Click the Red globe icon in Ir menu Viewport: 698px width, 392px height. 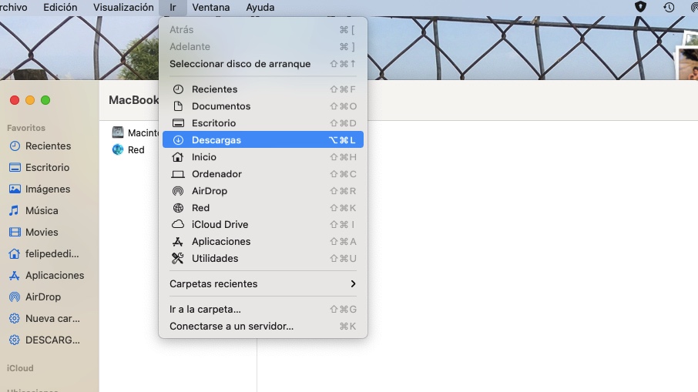pos(178,208)
